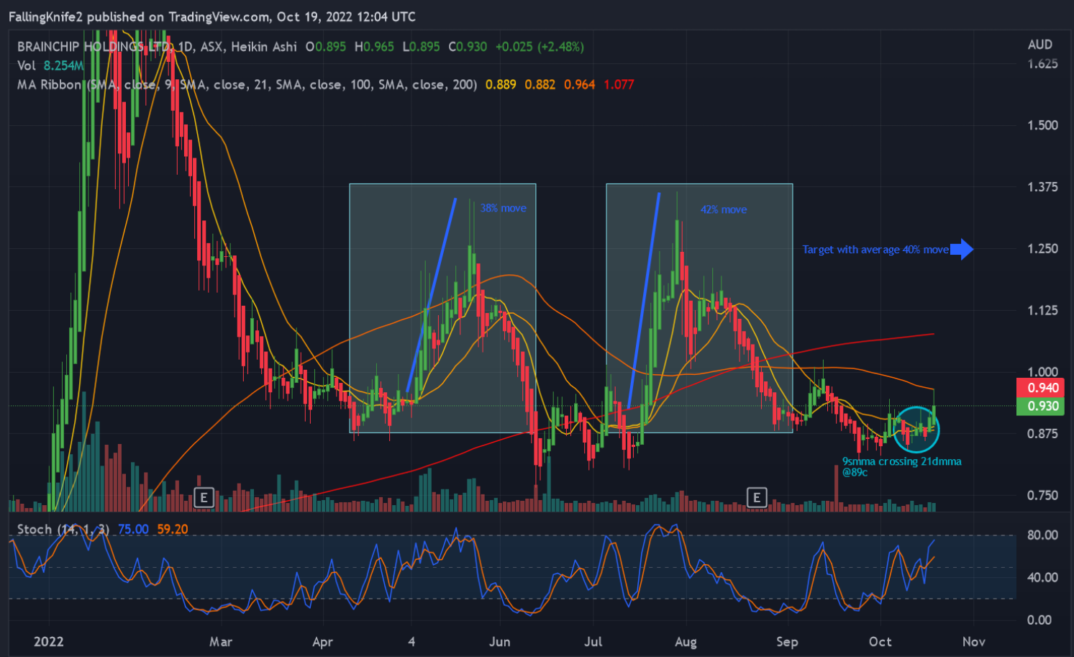
Task: Select the "9smma crossing 21dmma" annotation text
Action: click(901, 461)
